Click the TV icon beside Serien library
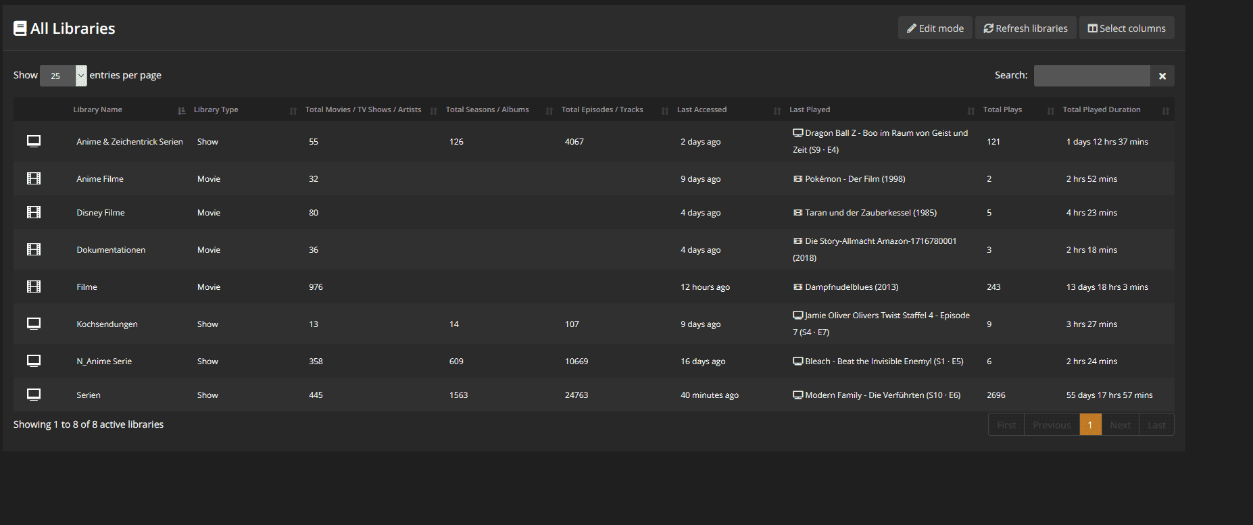1253x525 pixels. pyautogui.click(x=34, y=395)
